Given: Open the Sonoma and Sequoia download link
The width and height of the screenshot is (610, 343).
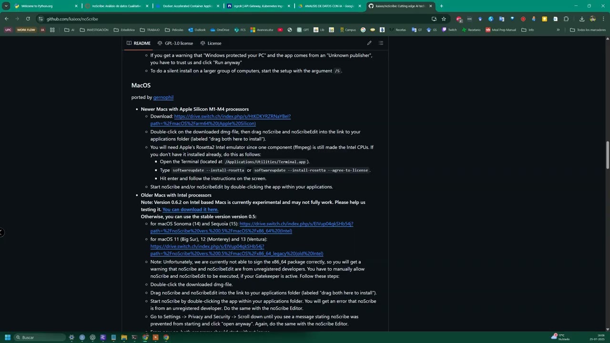Looking at the screenshot, I should [252, 227].
